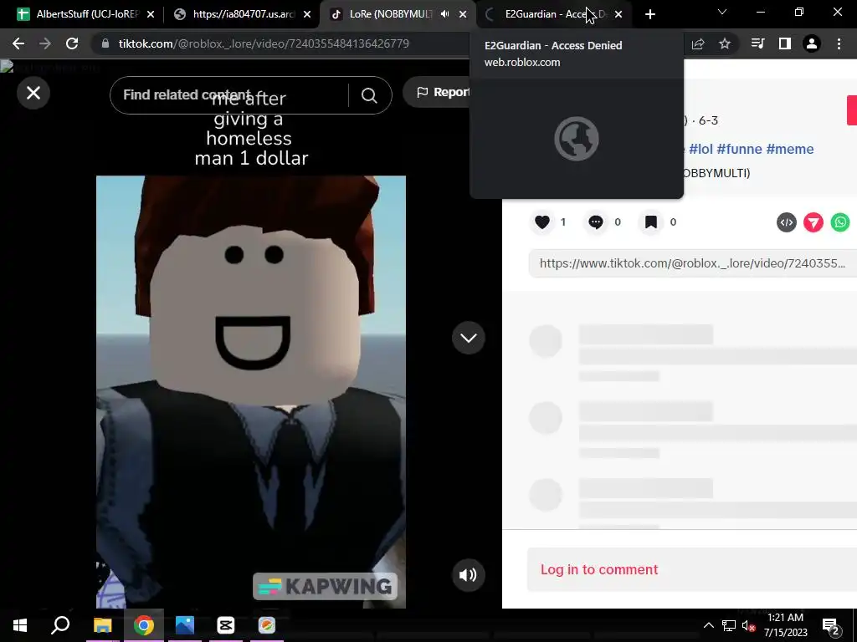857x642 pixels.
Task: Mute the video with the speaker button
Action: [x=469, y=575]
